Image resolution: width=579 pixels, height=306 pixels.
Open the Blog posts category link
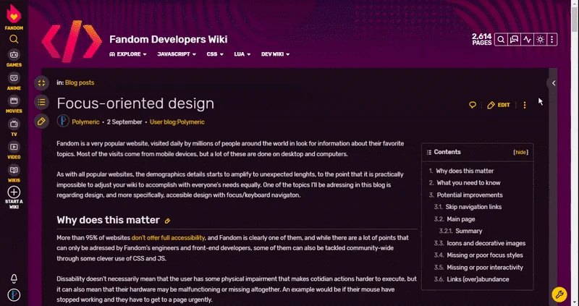pyautogui.click(x=80, y=82)
